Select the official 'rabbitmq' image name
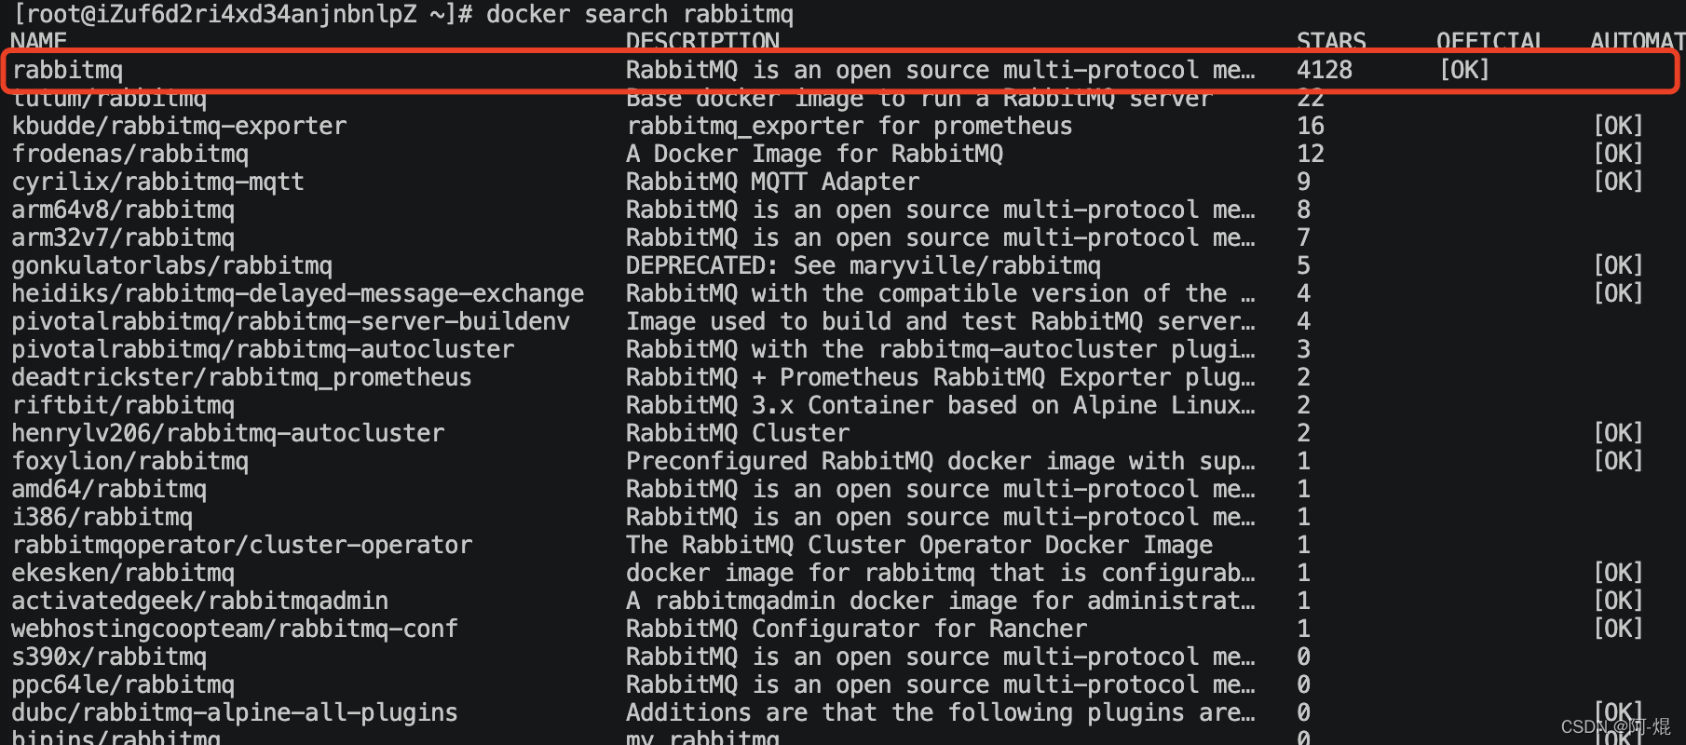1686x745 pixels. click(x=67, y=70)
